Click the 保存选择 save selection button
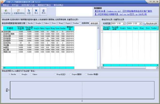 pyautogui.click(x=94, y=23)
